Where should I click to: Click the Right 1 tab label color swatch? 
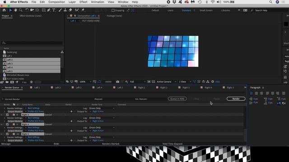[135, 88]
